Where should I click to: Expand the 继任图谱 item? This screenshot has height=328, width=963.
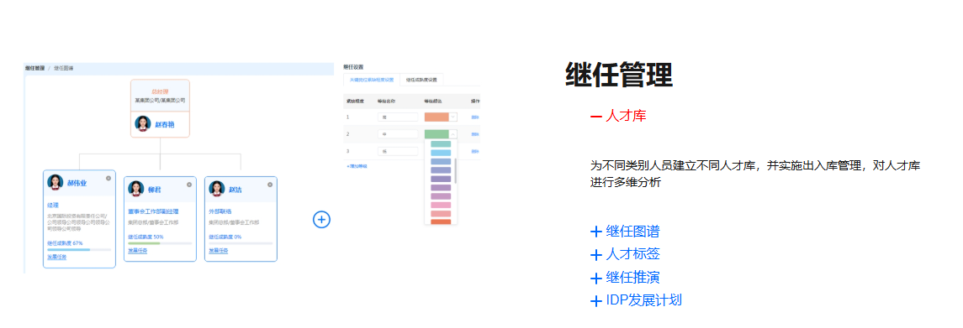coord(625,232)
